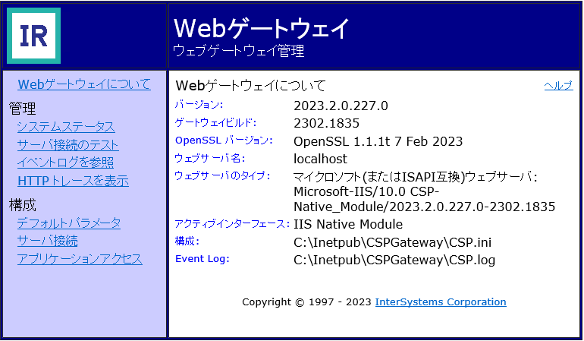Open システムステータス page
Screen dimensions: 584x341
(x=66, y=127)
